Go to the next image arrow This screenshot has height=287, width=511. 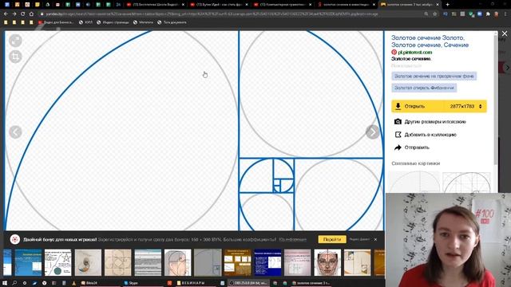click(373, 132)
